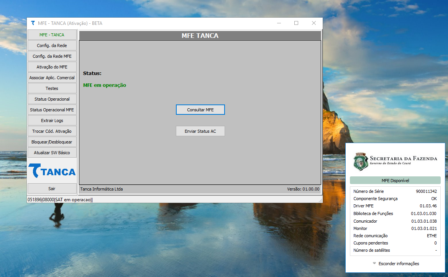
Task: Click Componente Segurança label
Action: [x=376, y=199]
